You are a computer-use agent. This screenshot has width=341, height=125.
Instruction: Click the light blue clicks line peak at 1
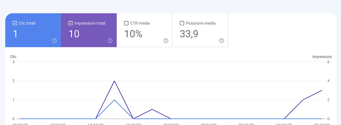pyautogui.click(x=115, y=100)
